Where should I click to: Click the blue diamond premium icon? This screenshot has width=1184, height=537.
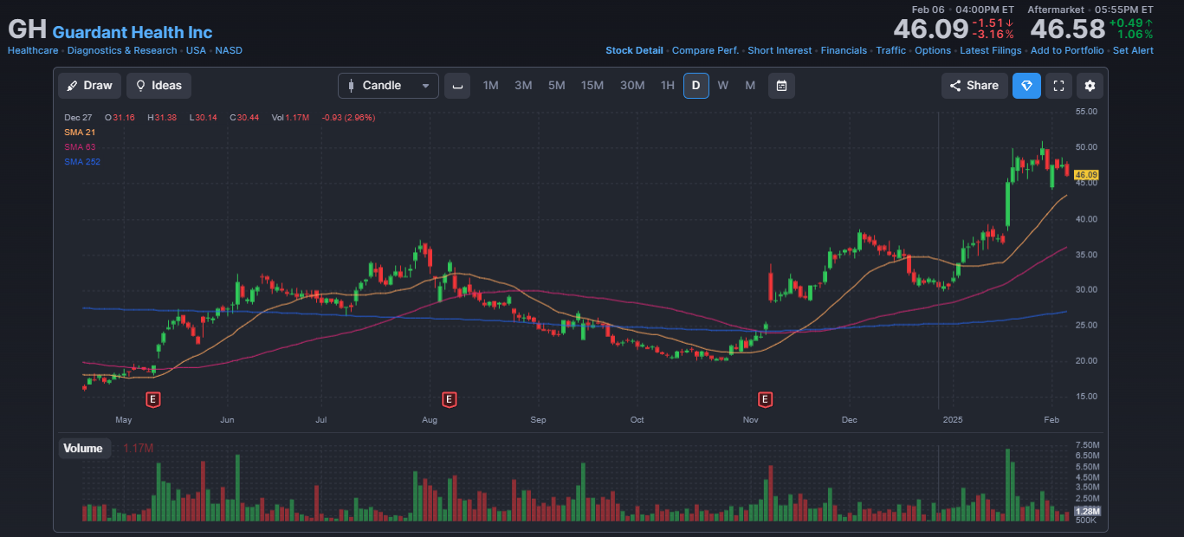[1026, 86]
